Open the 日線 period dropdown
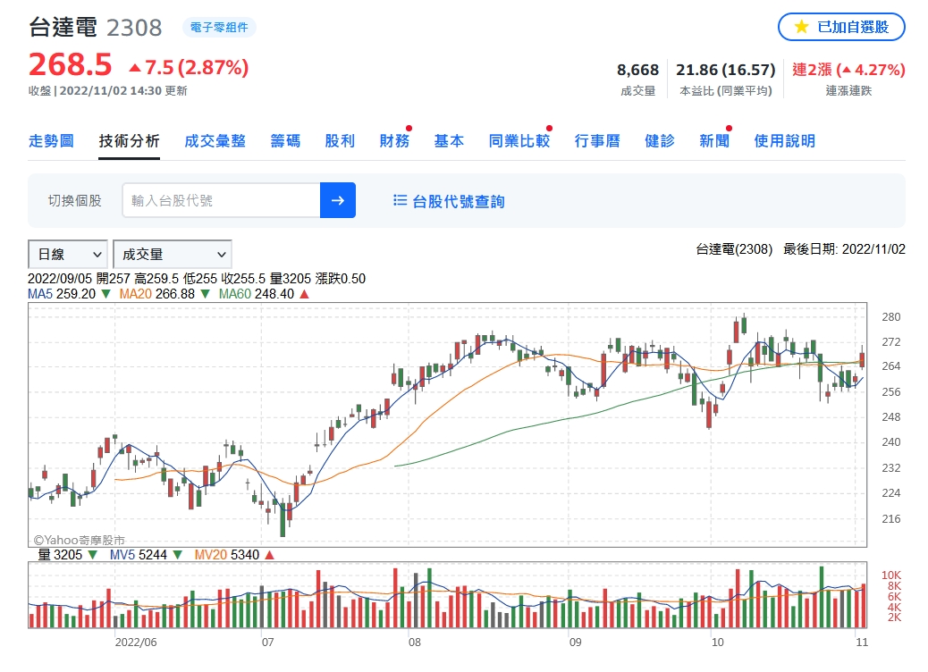 [x=67, y=255]
